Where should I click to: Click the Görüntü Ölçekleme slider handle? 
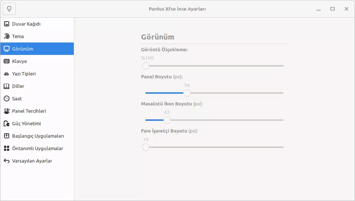[146, 66]
